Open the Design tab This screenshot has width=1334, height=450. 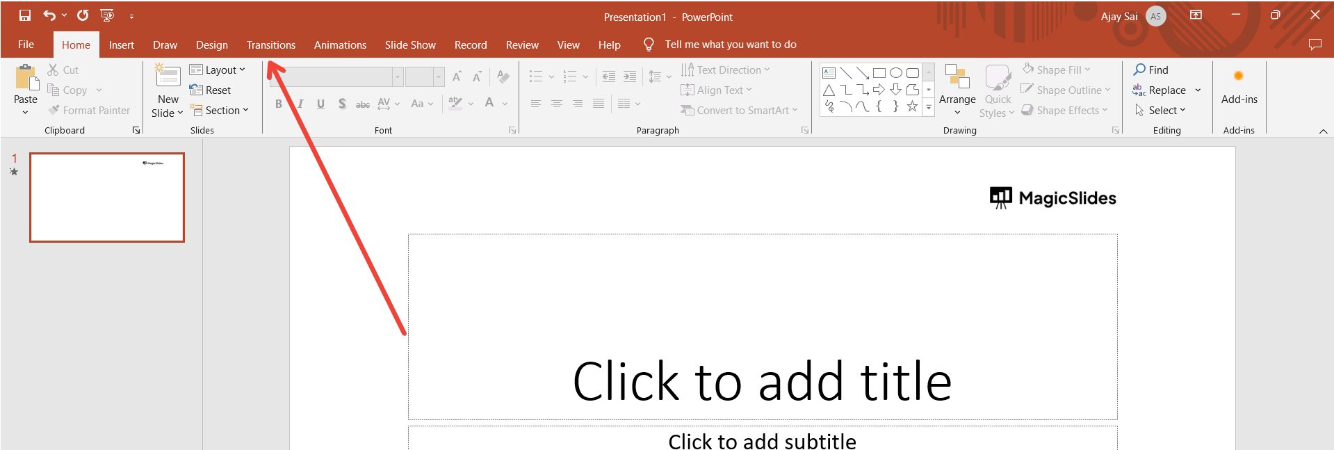[x=211, y=45]
